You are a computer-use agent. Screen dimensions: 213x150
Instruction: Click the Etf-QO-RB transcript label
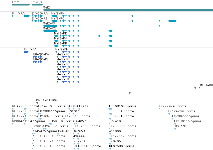[40, 18]
